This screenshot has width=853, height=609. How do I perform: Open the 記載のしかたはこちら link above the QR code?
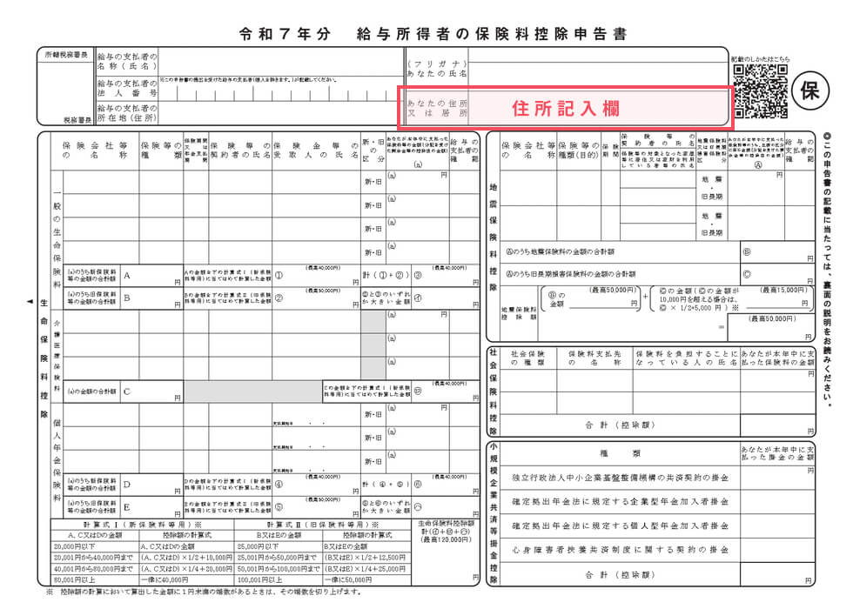[761, 58]
